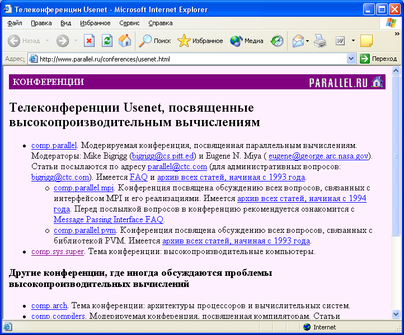The height and width of the screenshot is (335, 404).
Task: Open the PVM архив всех статей 1993 link
Action: point(236,241)
